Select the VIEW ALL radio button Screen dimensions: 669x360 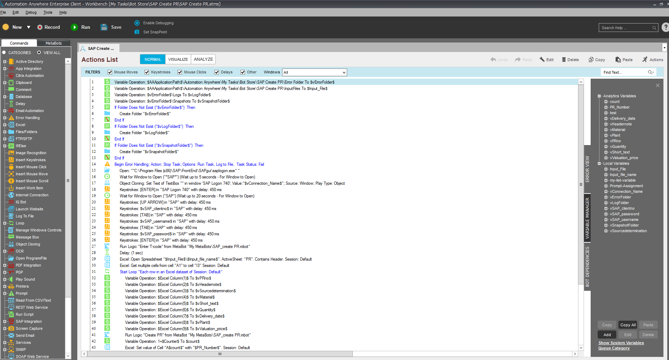[x=39, y=53]
